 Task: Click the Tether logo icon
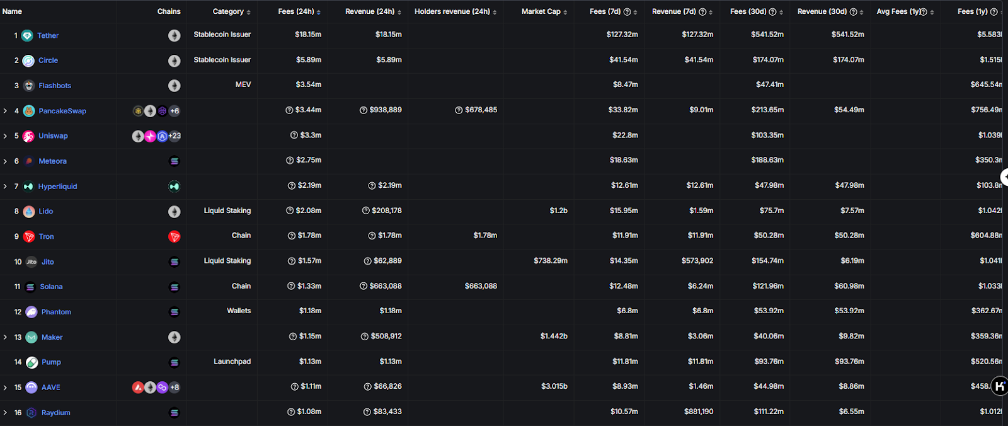(x=27, y=36)
